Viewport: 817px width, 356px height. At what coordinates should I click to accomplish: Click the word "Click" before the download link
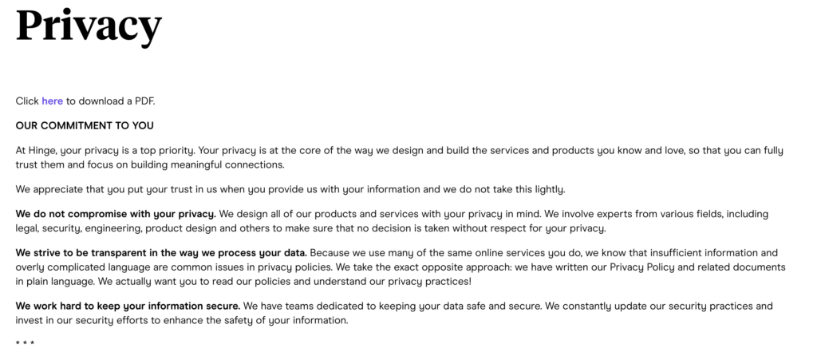click(x=27, y=101)
